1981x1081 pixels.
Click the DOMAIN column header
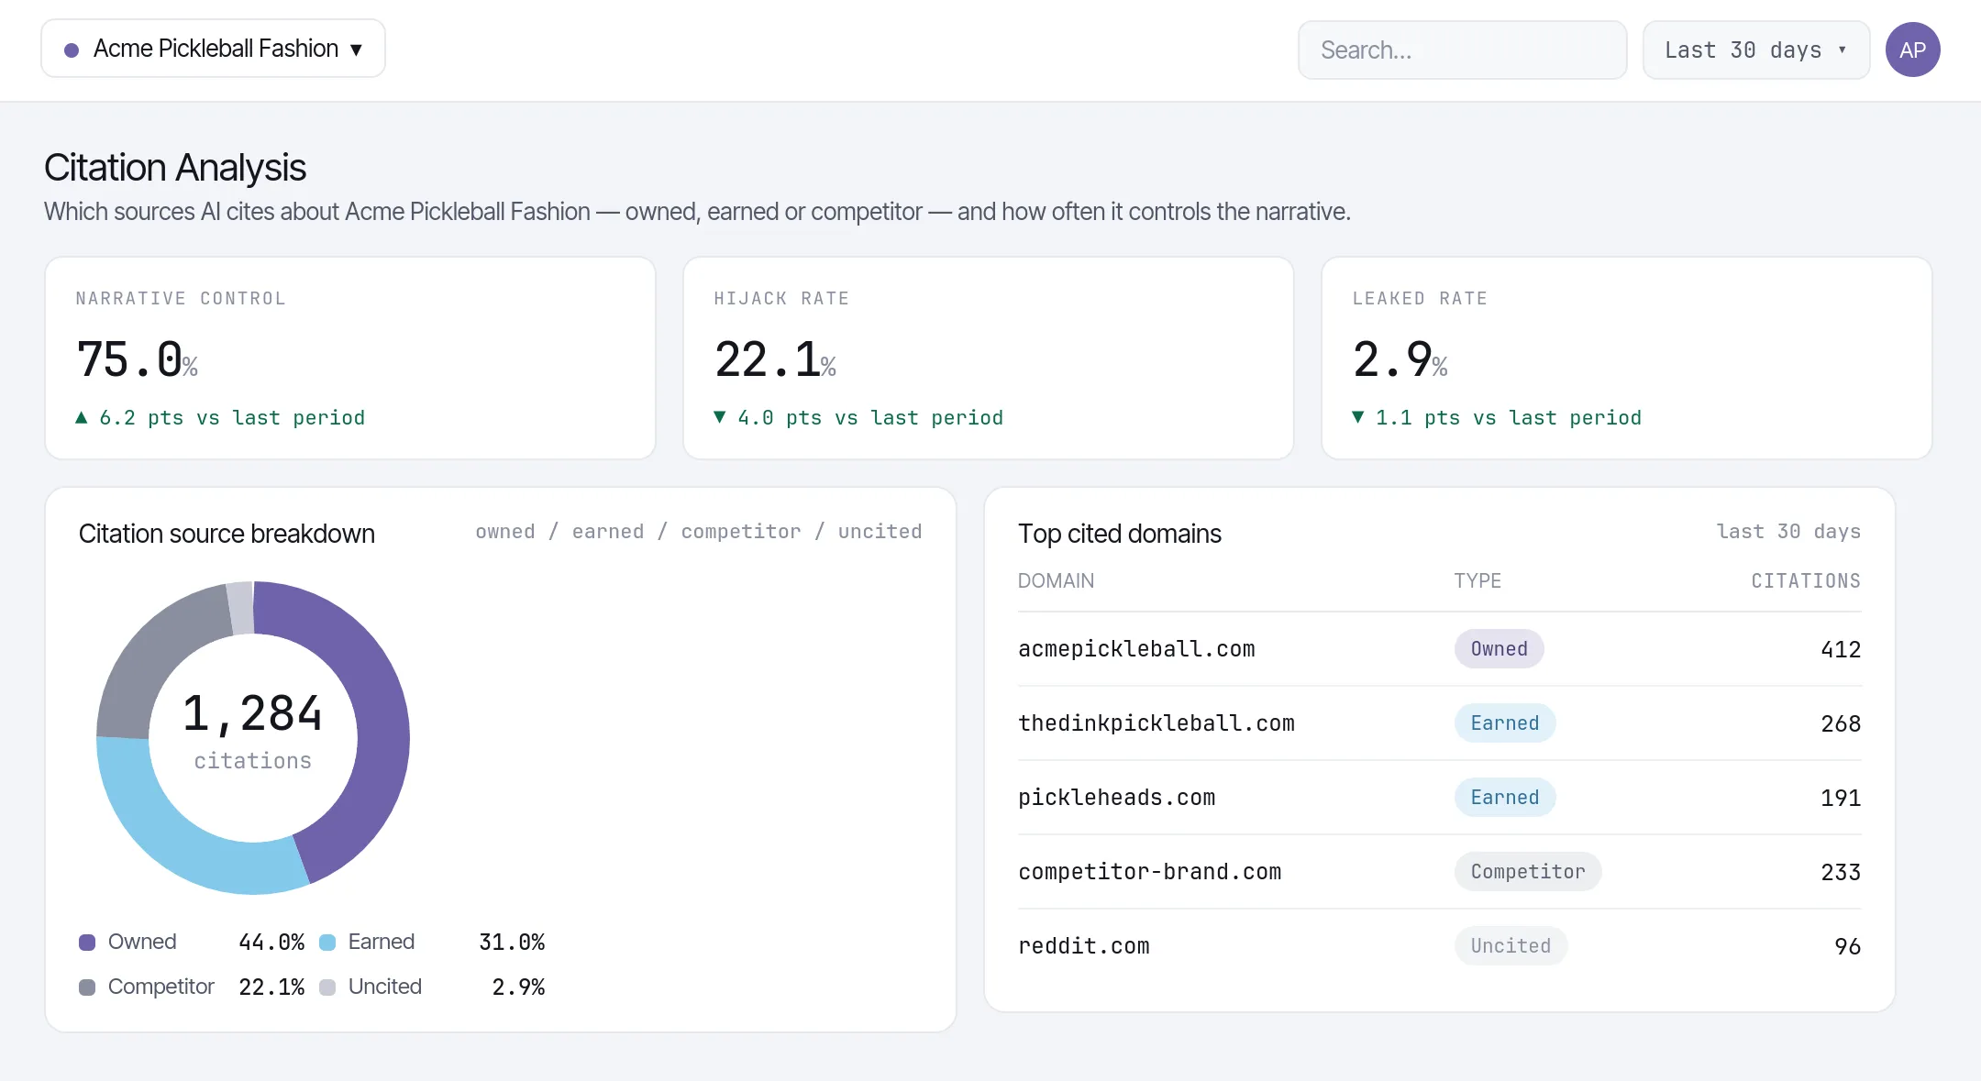point(1056,581)
